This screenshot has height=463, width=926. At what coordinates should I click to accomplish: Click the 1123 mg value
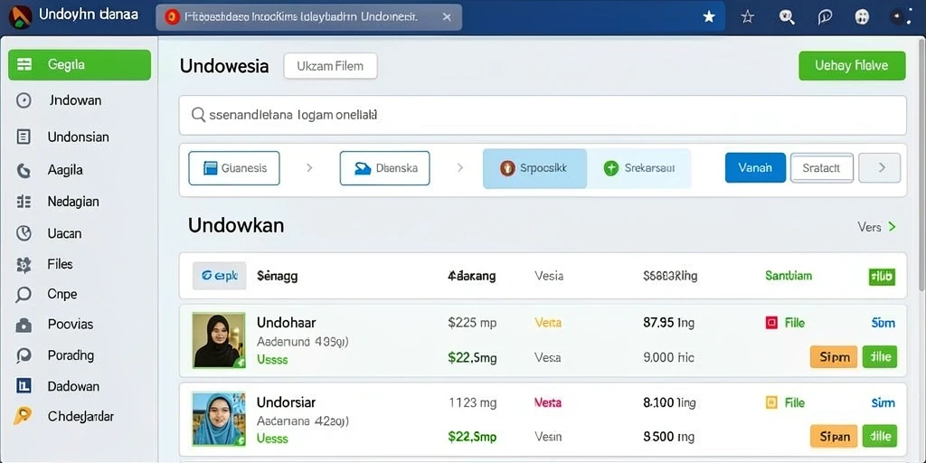[x=472, y=402]
